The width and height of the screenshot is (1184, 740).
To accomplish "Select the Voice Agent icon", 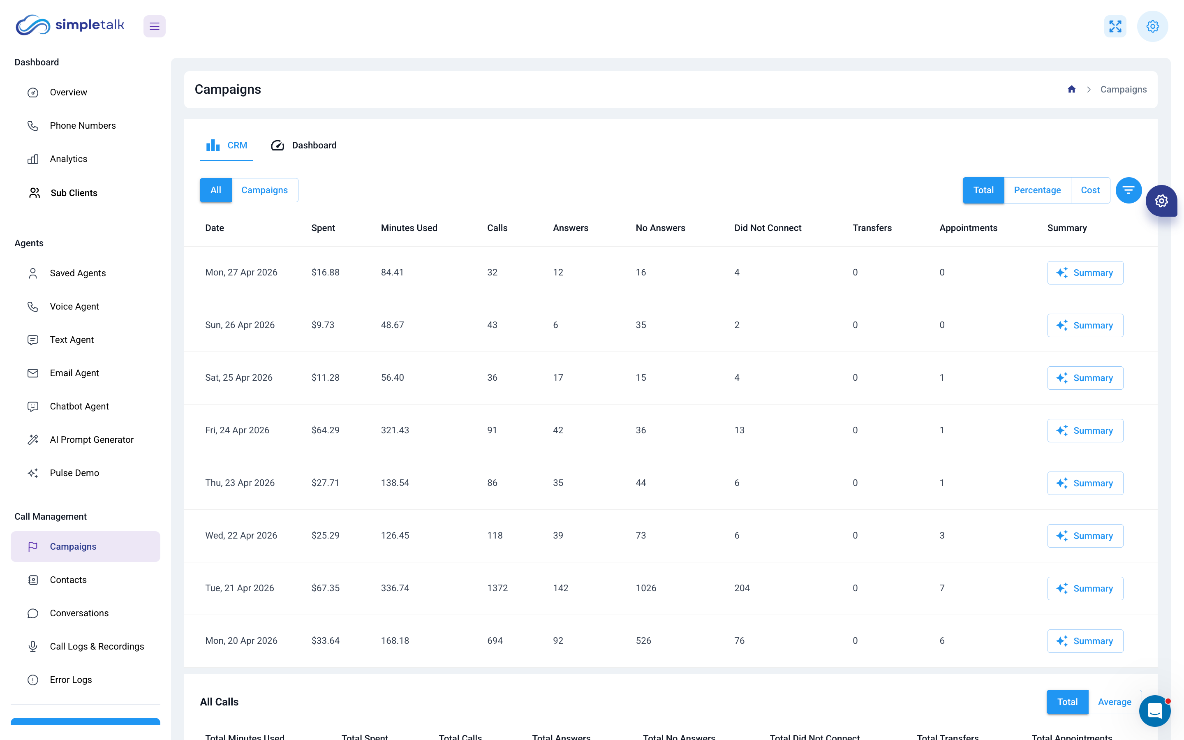I will (33, 306).
